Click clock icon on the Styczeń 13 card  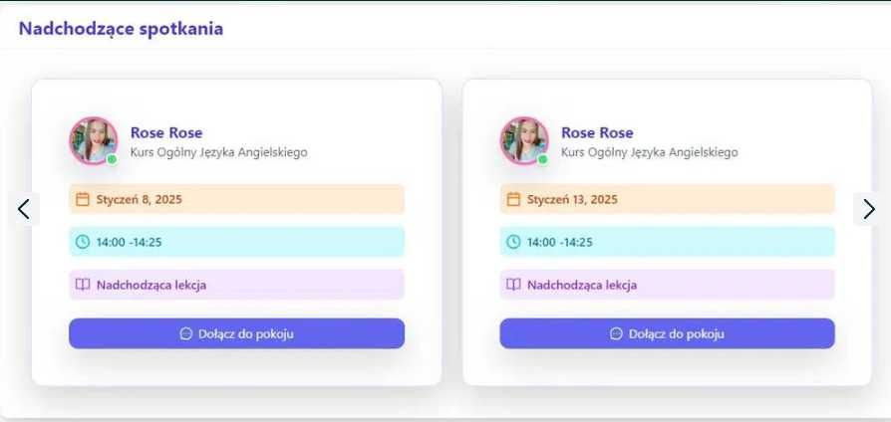tap(513, 242)
